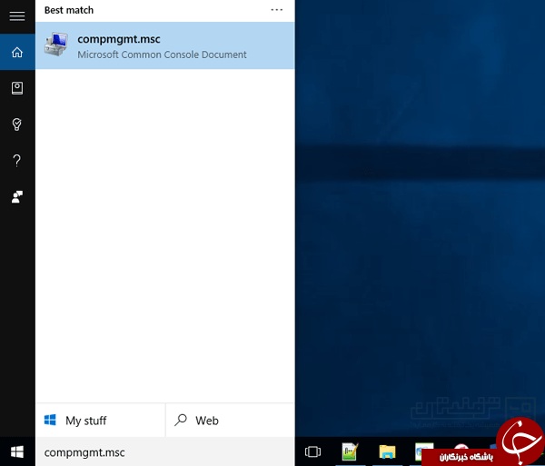
Task: Open the three-dots more options menu
Action: pos(277,10)
